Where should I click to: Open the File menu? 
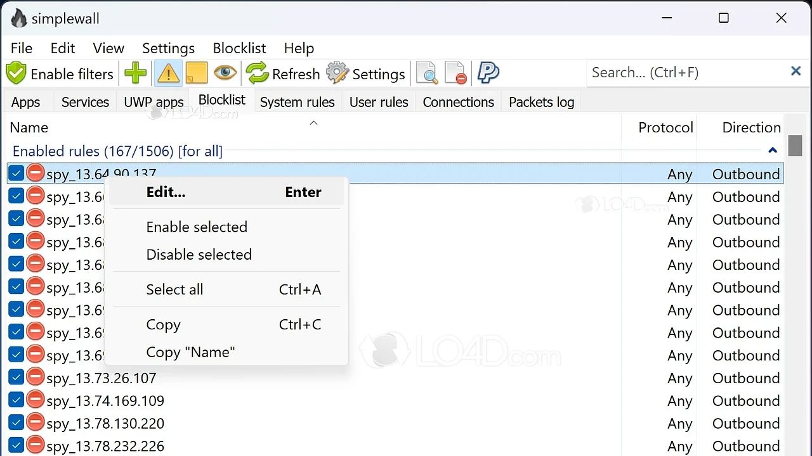(22, 48)
